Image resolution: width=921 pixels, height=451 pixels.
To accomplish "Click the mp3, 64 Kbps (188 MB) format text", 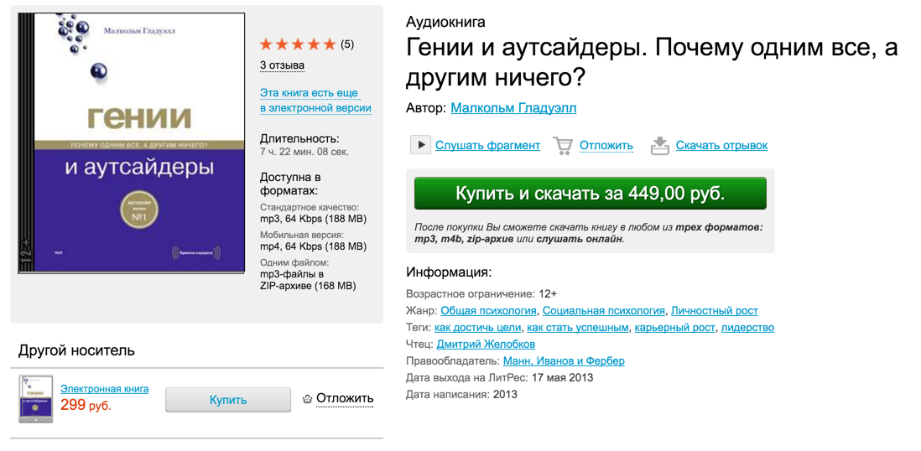I will tap(313, 219).
